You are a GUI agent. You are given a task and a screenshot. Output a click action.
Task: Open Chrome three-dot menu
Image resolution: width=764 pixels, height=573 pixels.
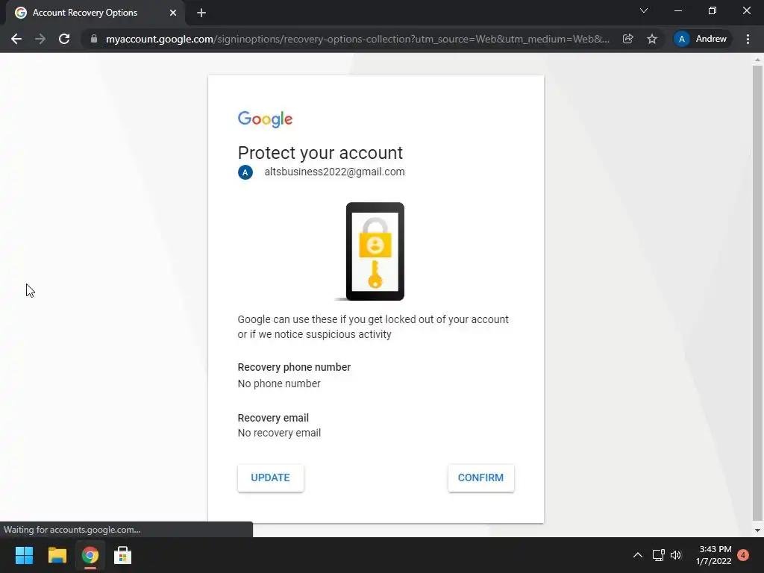point(748,39)
